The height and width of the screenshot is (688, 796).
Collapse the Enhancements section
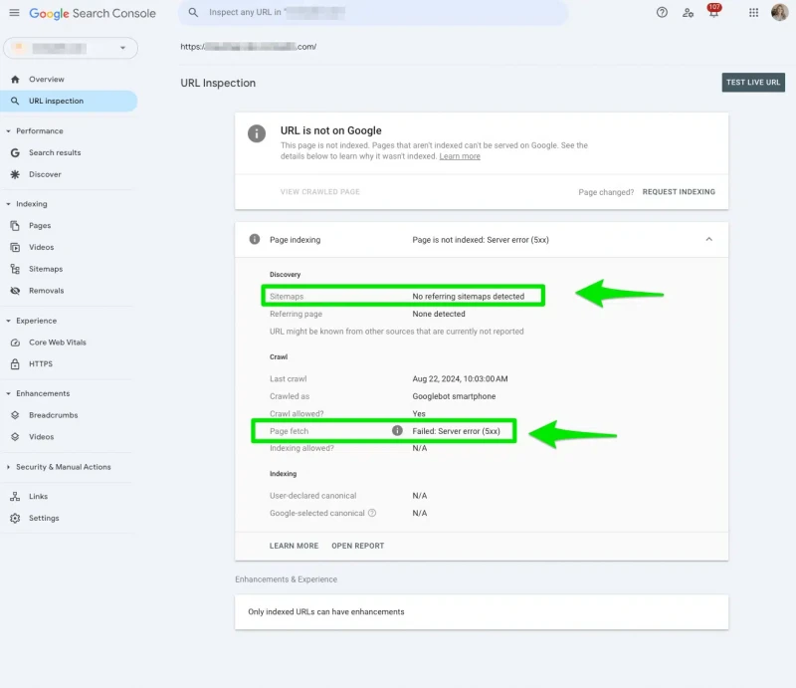[x=8, y=394]
